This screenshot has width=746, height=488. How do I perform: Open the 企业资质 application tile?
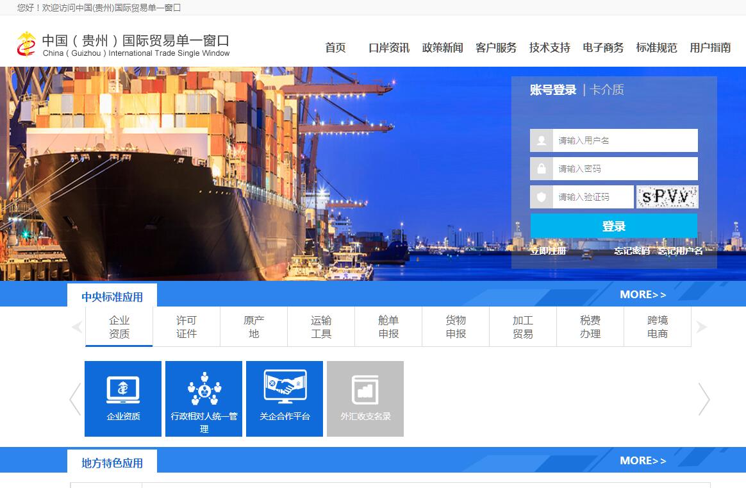[x=123, y=398]
